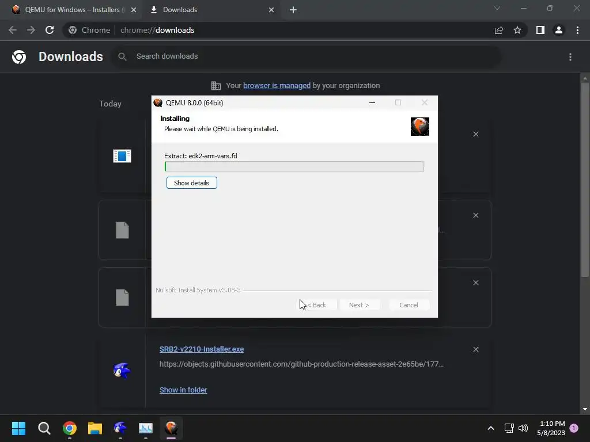Open volume control in system tray
Viewport: 590px width, 442px height.
[x=523, y=428]
